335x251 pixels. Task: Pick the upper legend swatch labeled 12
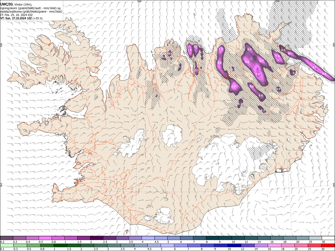pyautogui.click(x=251, y=238)
